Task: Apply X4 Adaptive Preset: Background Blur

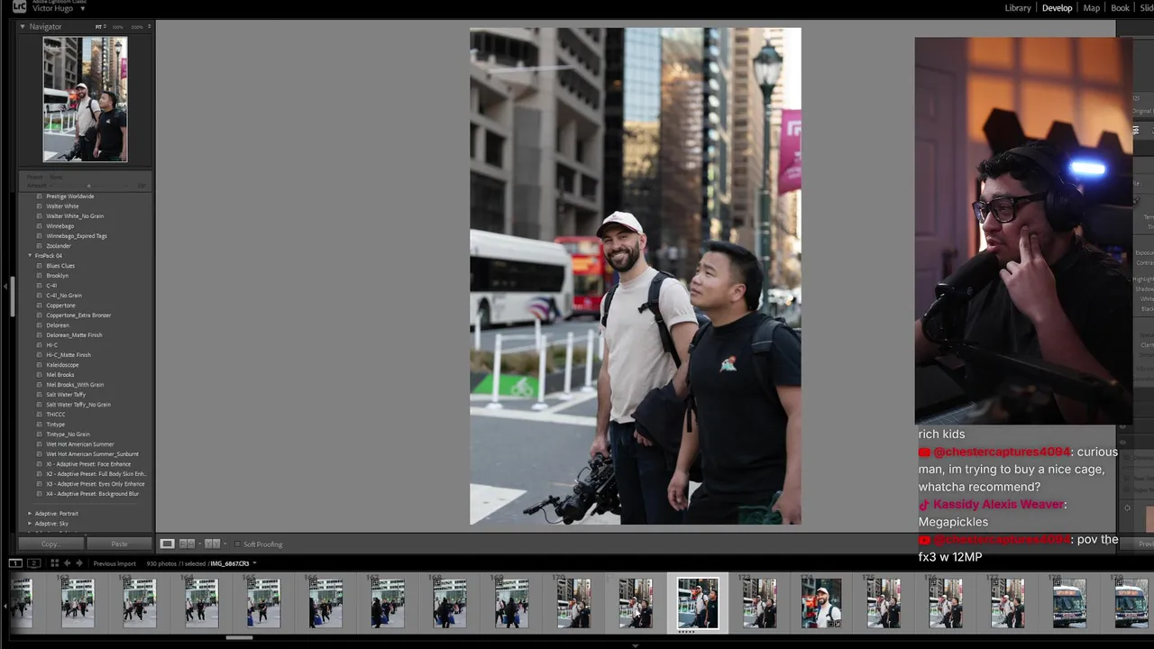Action: pos(92,494)
